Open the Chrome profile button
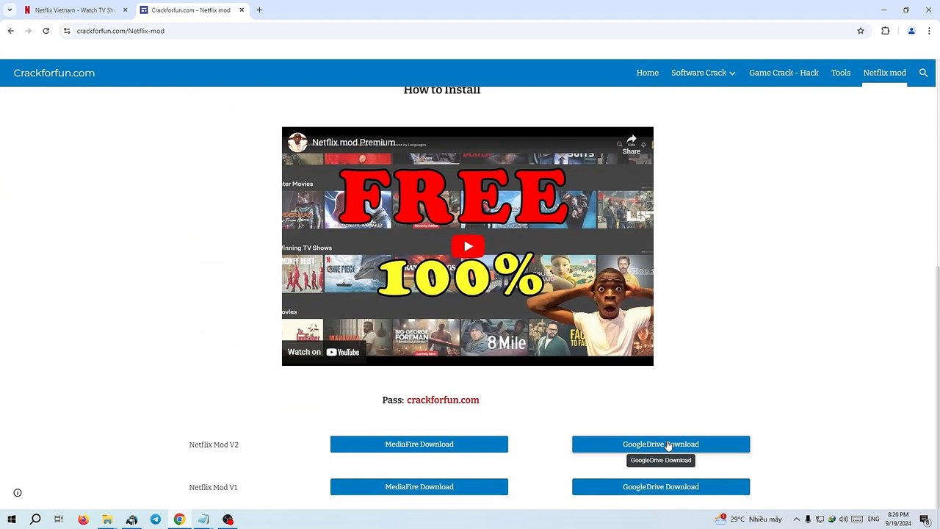This screenshot has width=940, height=529. pos(911,31)
